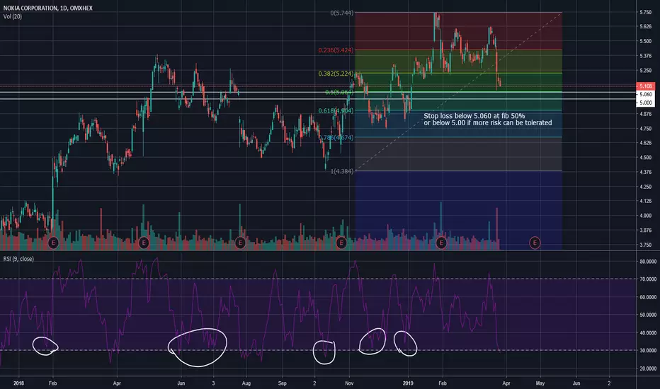Click 4.750 on the price axis

coord(646,129)
